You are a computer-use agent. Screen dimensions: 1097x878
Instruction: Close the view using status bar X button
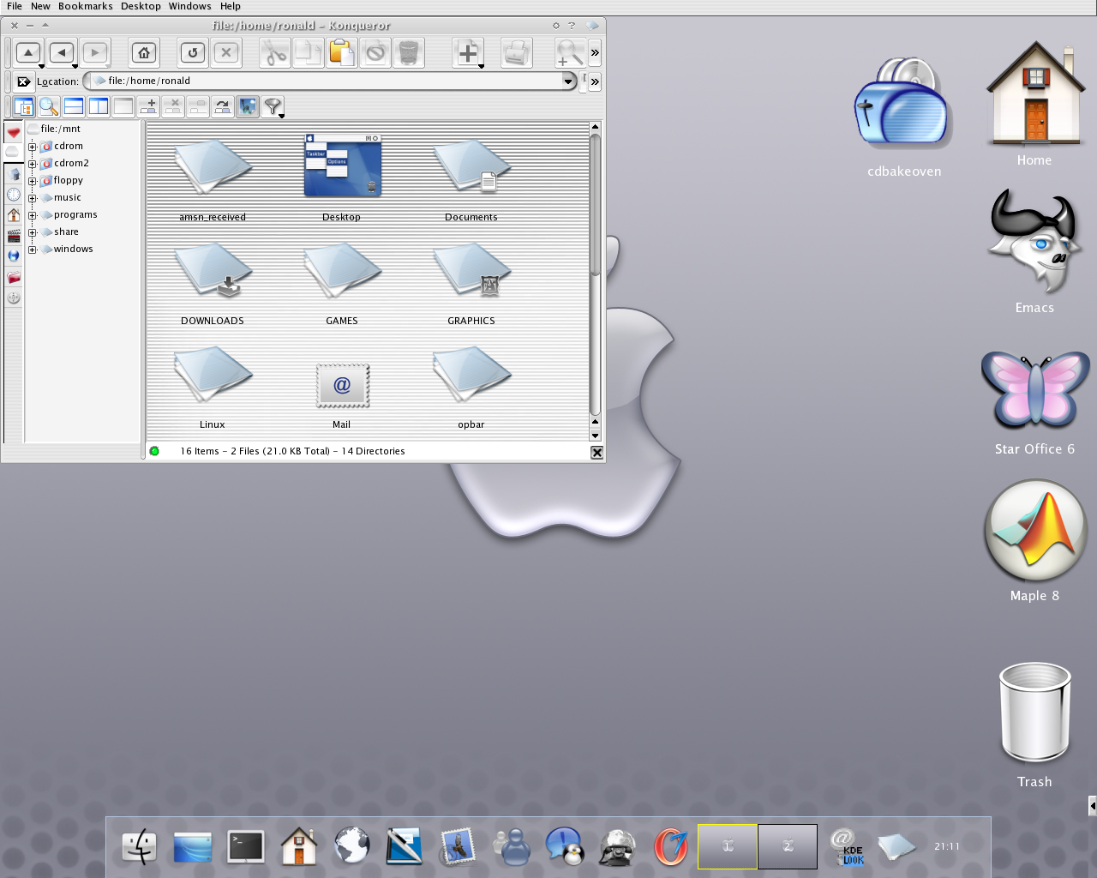[x=597, y=453]
